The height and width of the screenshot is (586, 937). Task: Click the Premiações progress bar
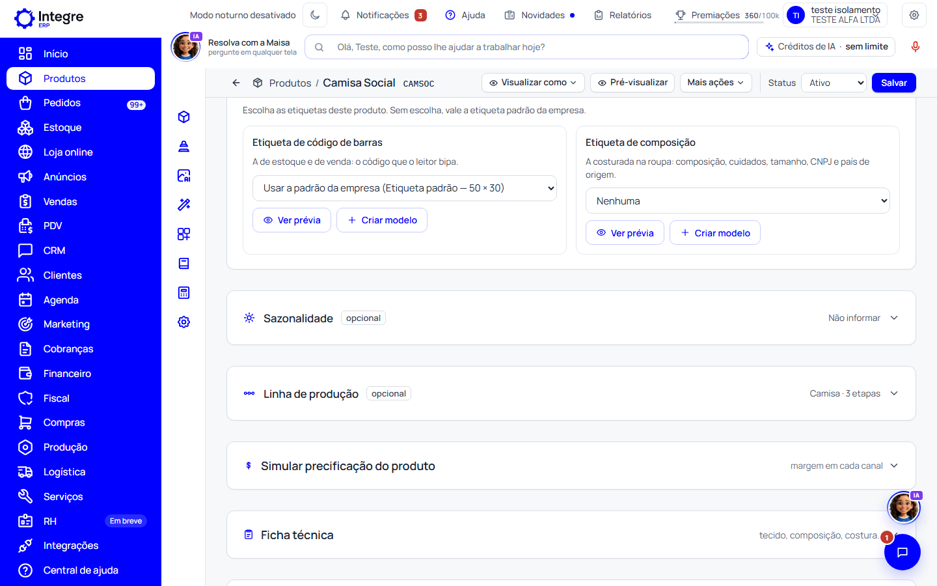[719, 23]
